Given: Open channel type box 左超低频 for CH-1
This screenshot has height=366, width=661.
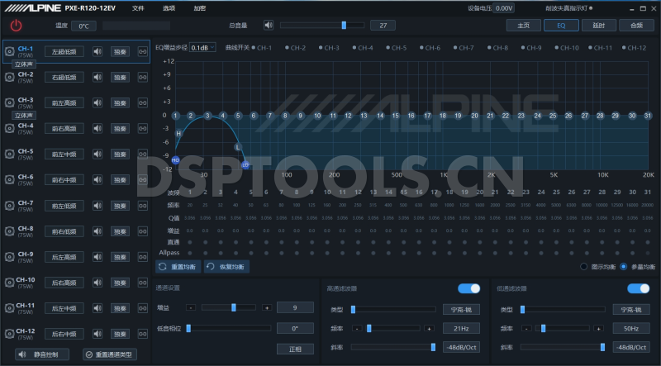Looking at the screenshot, I should tap(64, 52).
